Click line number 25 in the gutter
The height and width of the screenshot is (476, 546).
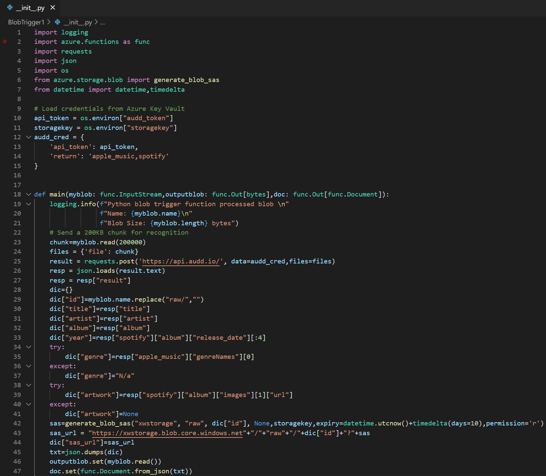pos(17,261)
